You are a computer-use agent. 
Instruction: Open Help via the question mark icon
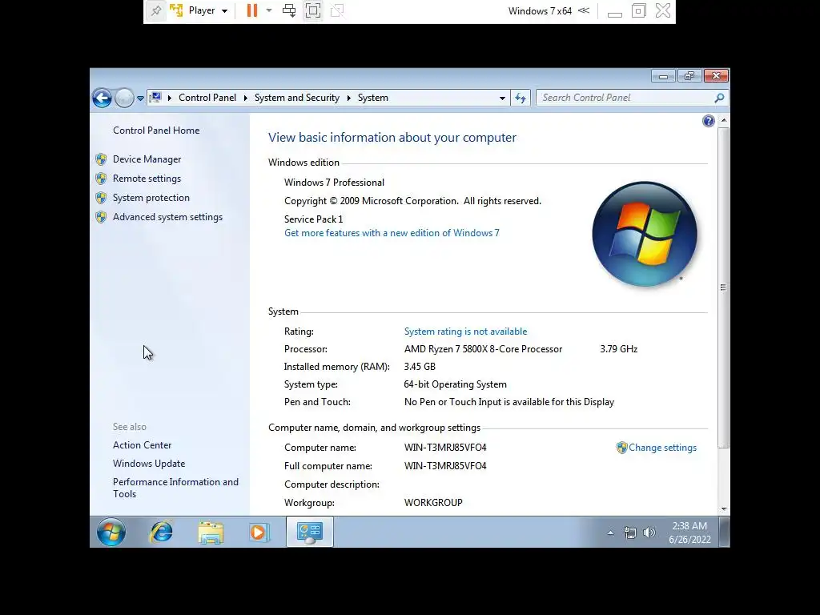[x=708, y=122]
